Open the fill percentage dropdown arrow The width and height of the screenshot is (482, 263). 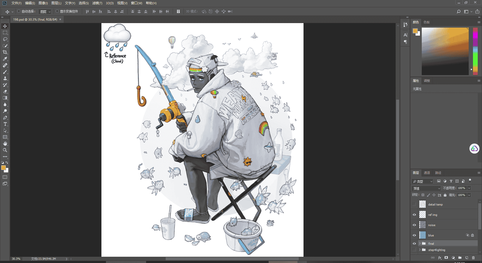(x=469, y=195)
